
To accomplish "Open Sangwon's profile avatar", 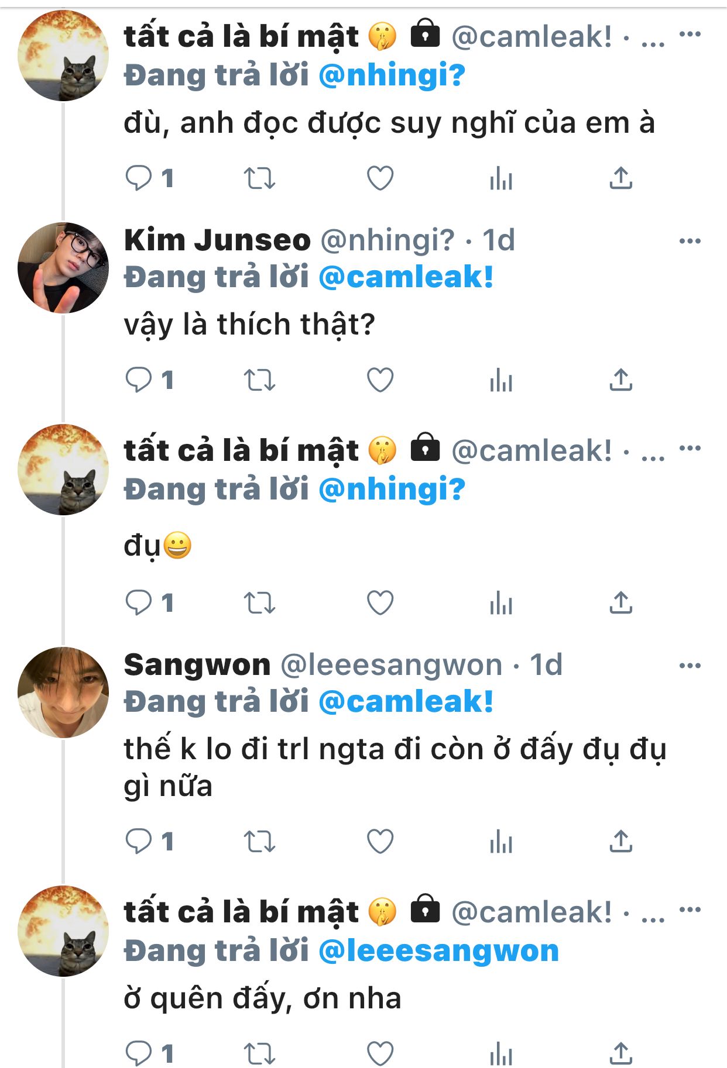I will [63, 692].
